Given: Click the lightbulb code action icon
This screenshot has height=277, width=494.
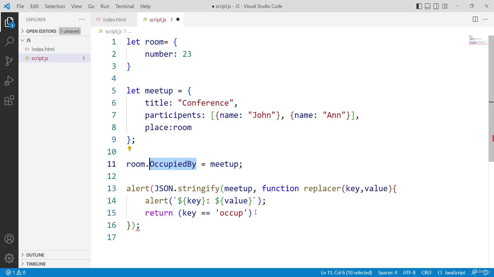Looking at the screenshot, I should [130, 149].
